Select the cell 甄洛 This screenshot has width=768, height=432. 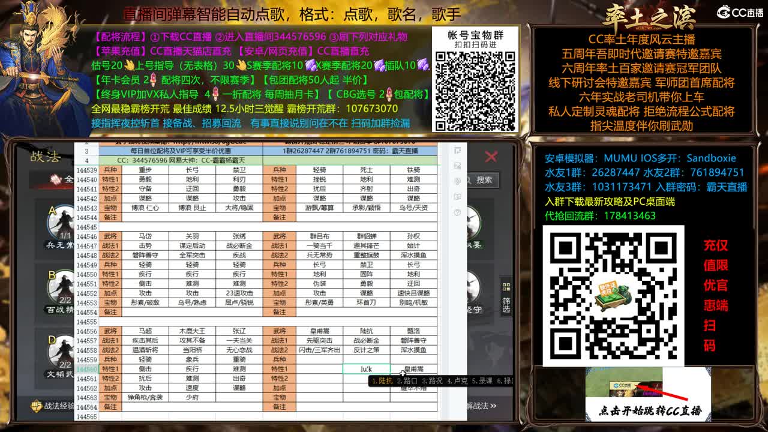point(413,331)
